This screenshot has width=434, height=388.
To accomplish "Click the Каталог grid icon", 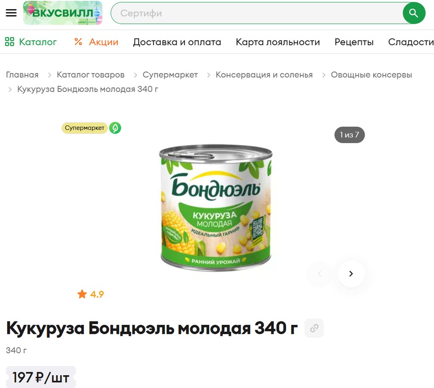I will point(10,42).
